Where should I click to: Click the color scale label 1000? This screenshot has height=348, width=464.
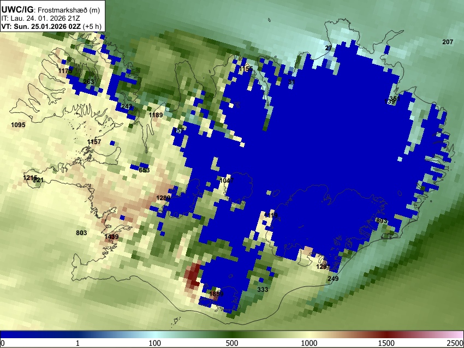click(x=309, y=343)
